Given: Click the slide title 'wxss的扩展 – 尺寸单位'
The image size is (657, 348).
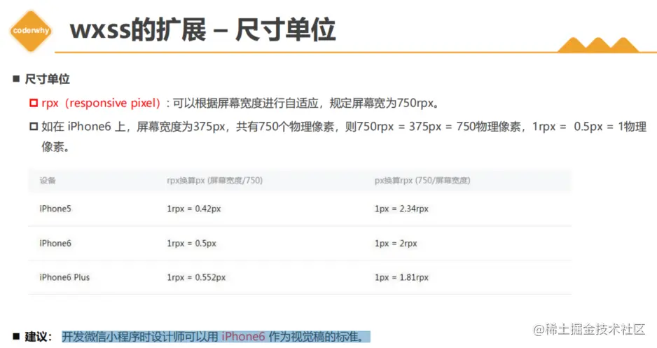Looking at the screenshot, I should click(x=203, y=30).
